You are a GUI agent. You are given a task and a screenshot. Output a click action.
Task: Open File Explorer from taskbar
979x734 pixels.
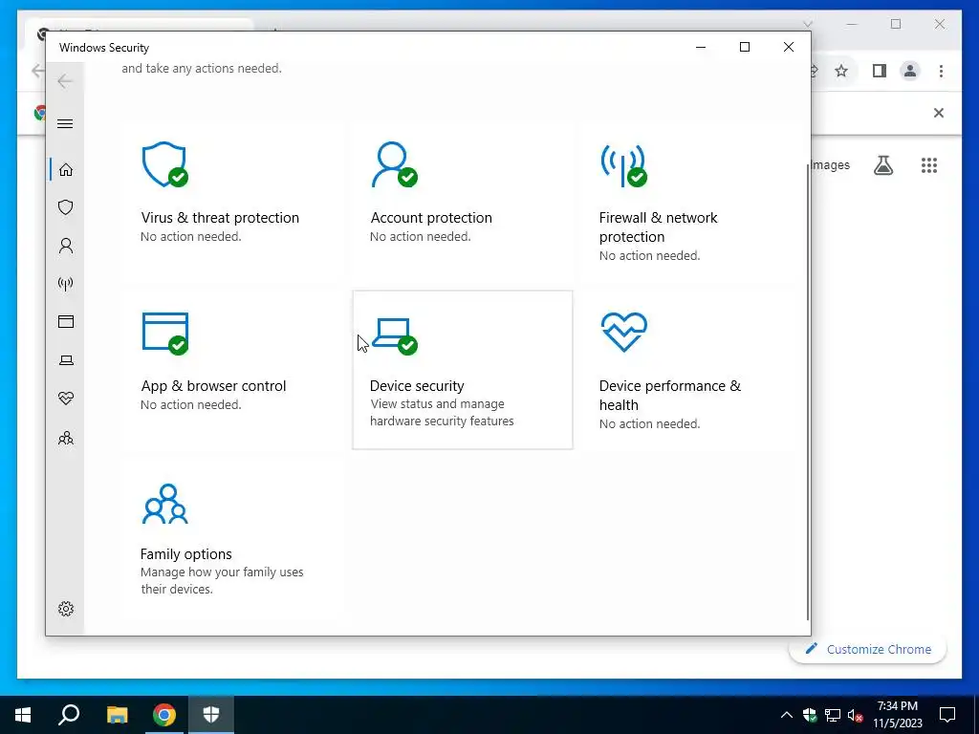coord(117,715)
